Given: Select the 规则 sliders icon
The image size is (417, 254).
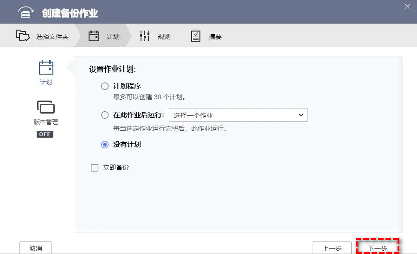Looking at the screenshot, I should [145, 36].
